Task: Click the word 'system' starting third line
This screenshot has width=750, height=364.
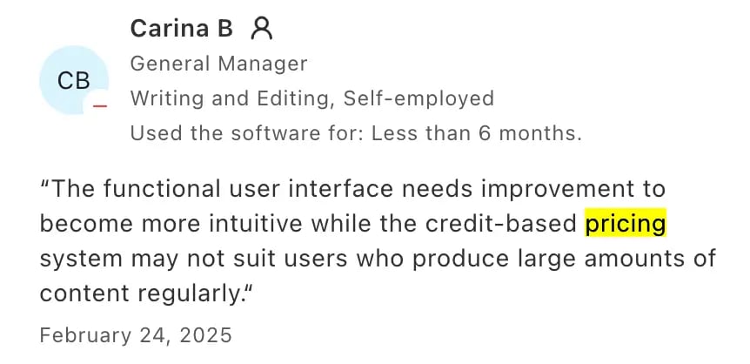Action: point(81,260)
